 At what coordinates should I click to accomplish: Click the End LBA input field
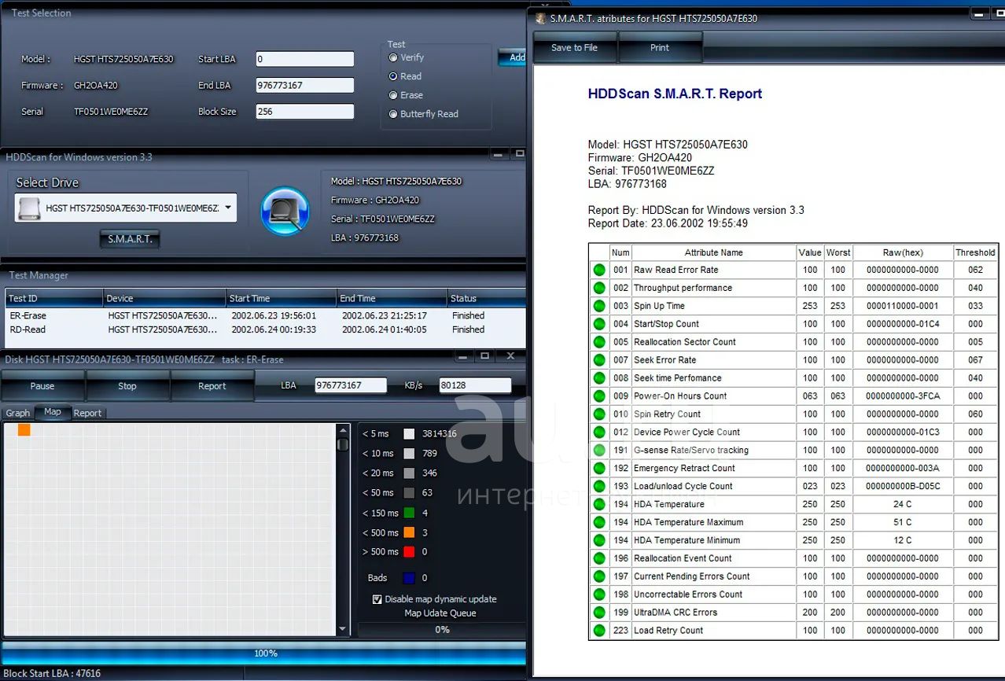click(x=305, y=86)
